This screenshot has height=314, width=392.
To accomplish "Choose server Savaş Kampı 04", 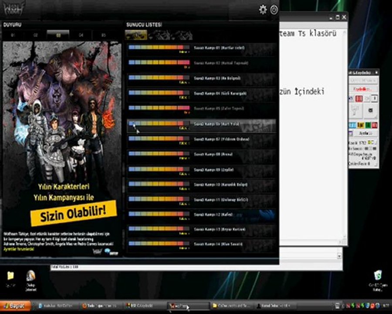I will (202, 95).
